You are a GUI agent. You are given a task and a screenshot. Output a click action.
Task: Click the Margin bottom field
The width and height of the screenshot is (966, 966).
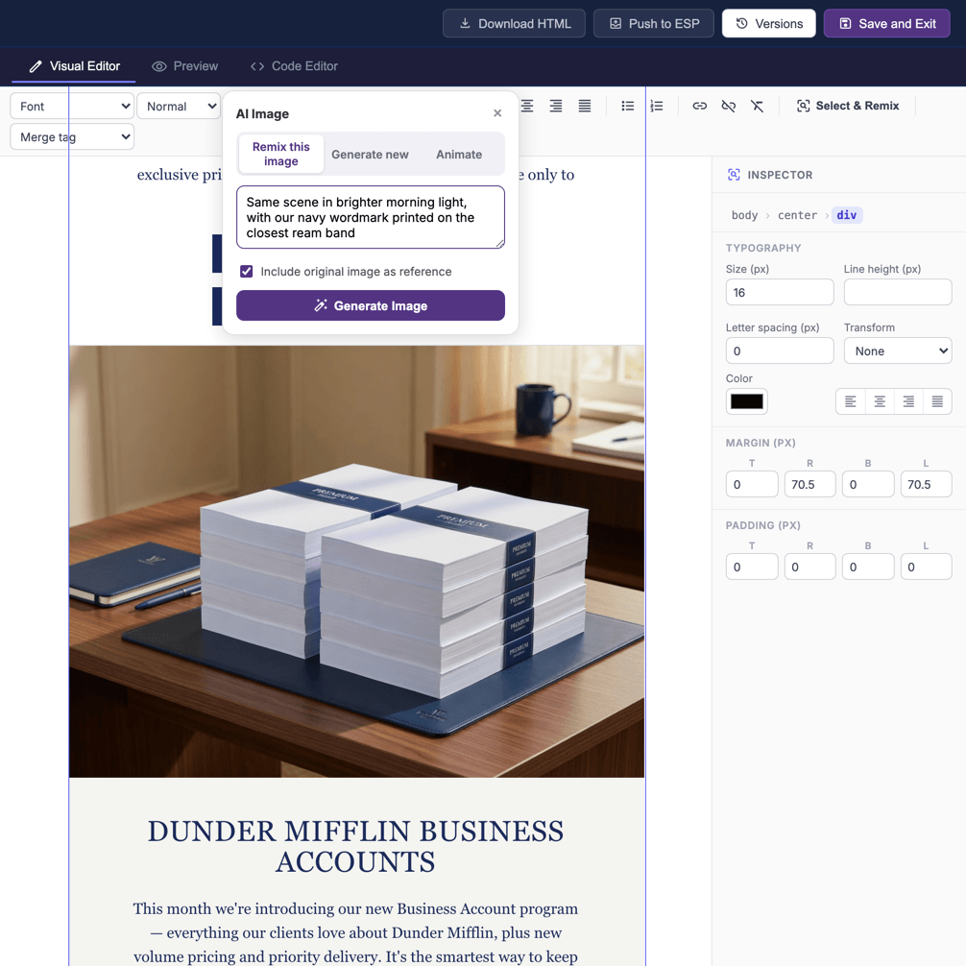click(x=868, y=484)
